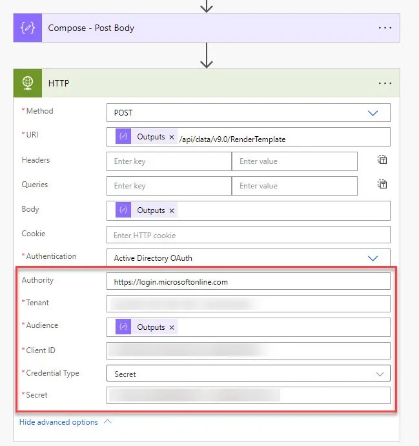Viewport: 419px width, 446px height.
Task: Click the Client ID input field
Action: (249, 350)
